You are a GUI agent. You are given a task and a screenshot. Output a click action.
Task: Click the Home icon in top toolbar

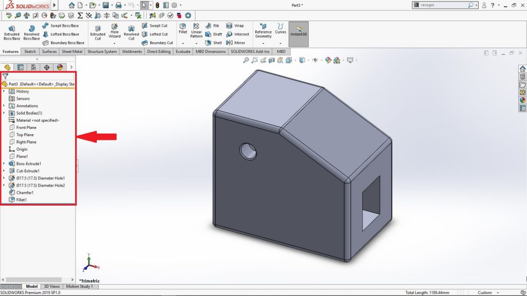(x=72, y=5)
